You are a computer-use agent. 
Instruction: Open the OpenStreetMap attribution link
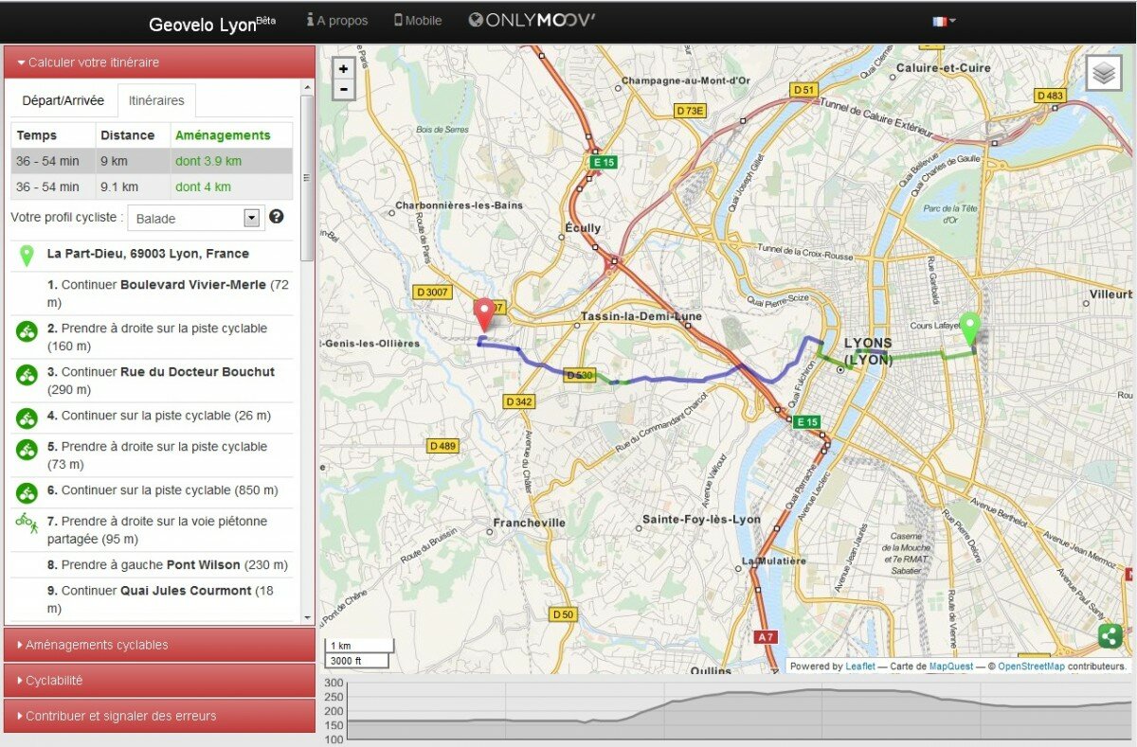click(1032, 667)
